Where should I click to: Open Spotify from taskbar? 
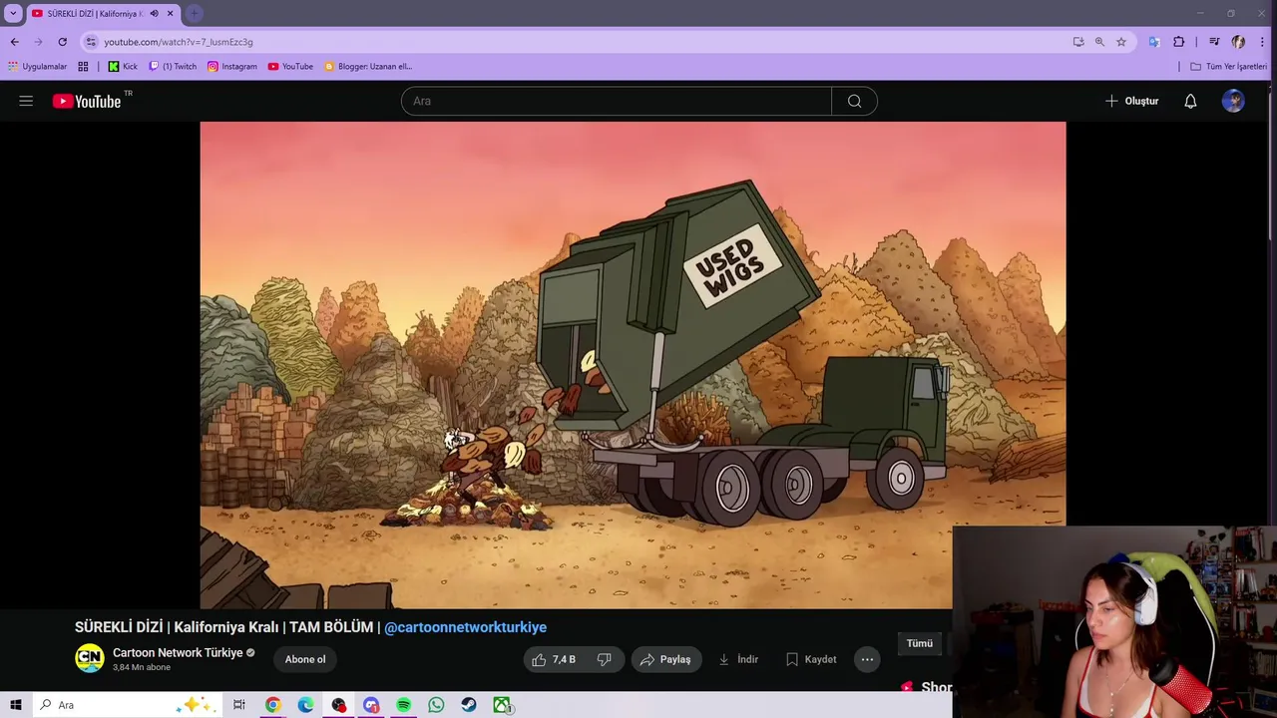click(x=404, y=705)
